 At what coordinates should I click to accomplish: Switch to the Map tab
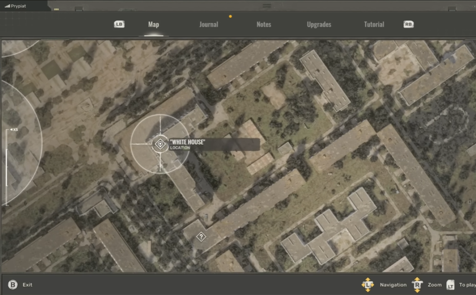click(153, 25)
